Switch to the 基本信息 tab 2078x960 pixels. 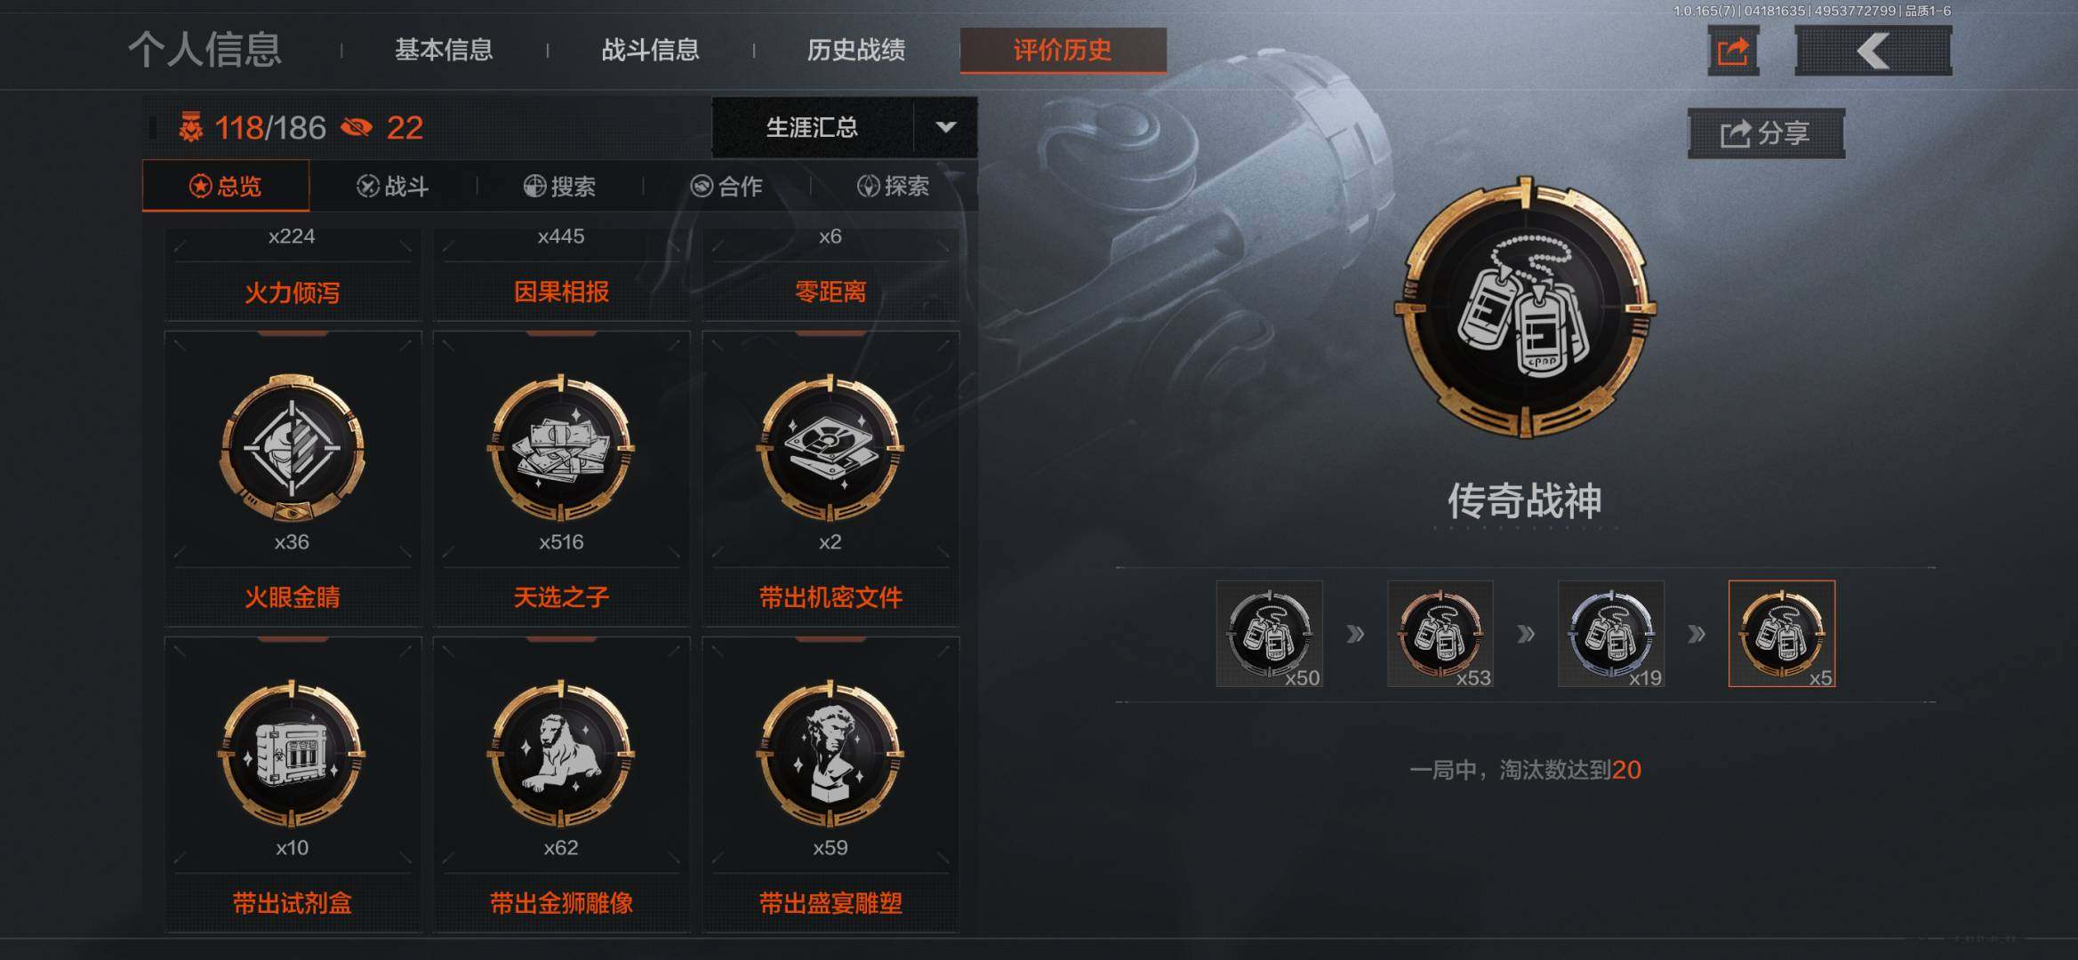(444, 50)
